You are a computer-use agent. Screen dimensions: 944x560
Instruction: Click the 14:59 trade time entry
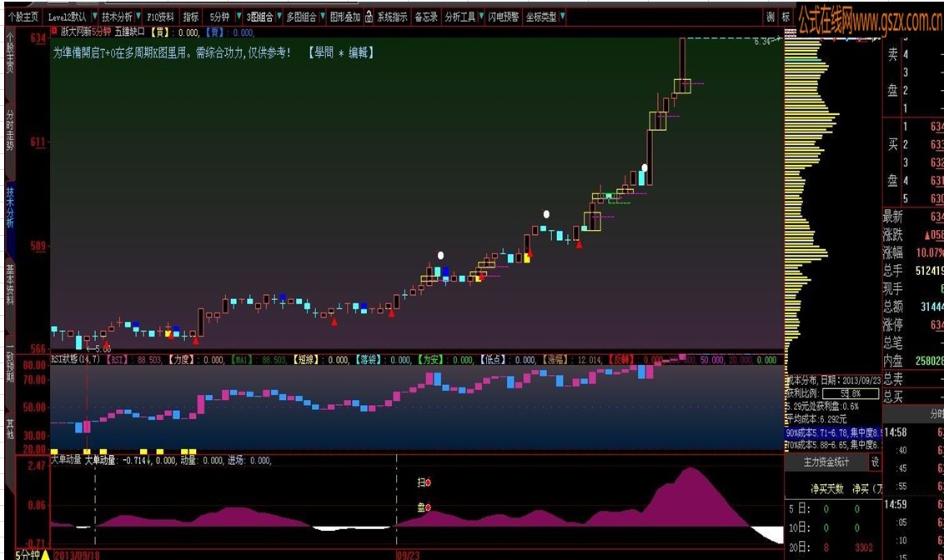click(x=896, y=505)
